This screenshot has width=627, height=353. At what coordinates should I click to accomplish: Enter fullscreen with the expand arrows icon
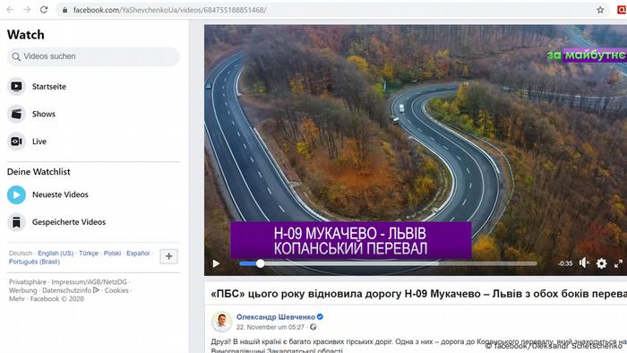tap(618, 263)
